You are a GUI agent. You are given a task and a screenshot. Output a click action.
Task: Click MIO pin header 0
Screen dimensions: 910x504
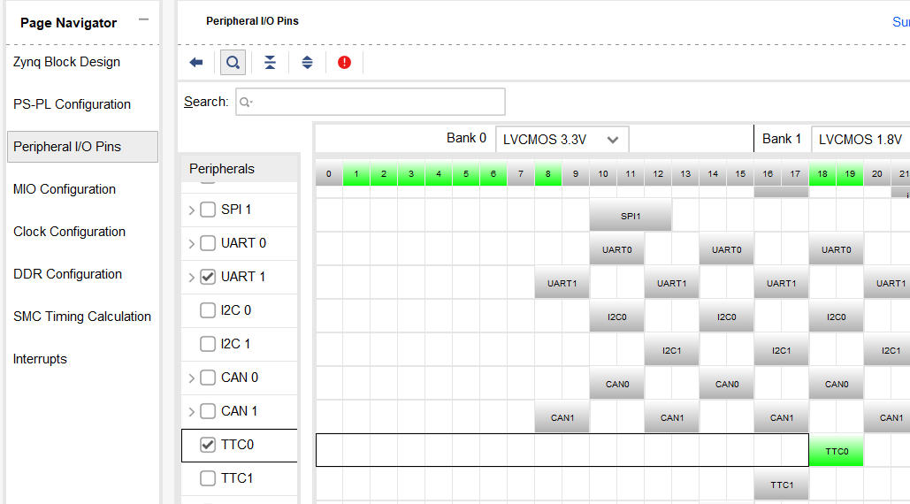[x=329, y=173]
